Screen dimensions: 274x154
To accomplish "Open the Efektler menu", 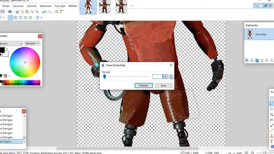I will [x=73, y=6].
